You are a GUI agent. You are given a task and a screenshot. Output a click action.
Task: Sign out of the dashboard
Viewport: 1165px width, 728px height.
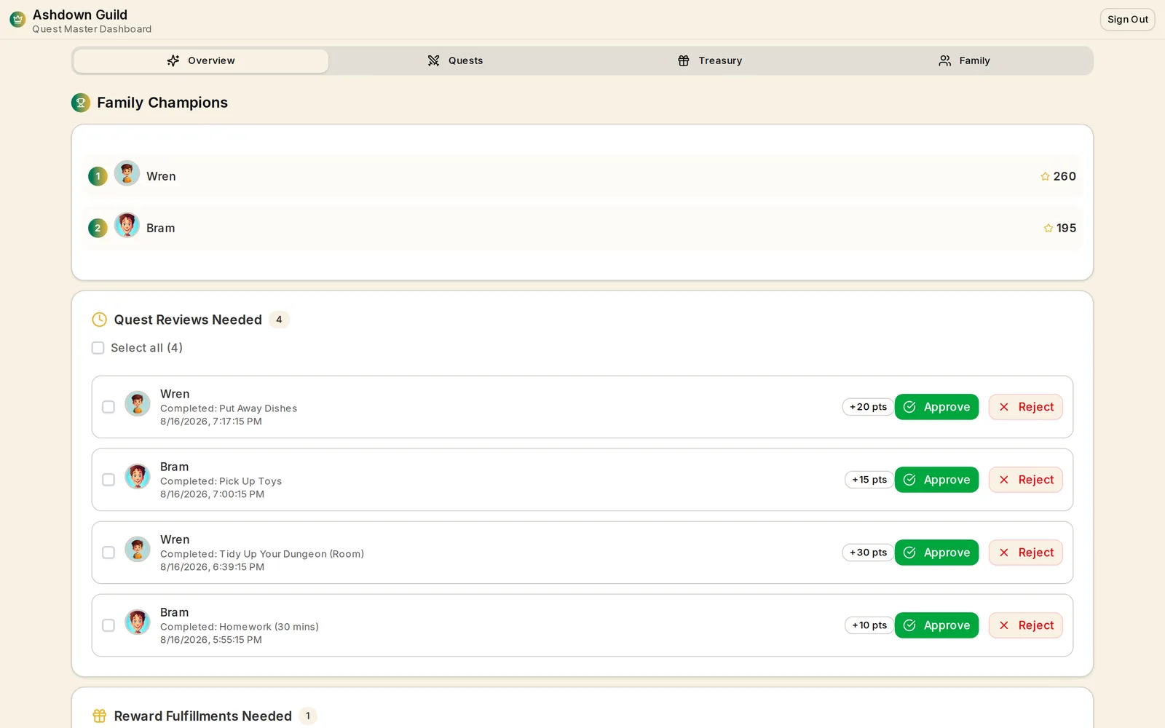click(1127, 20)
